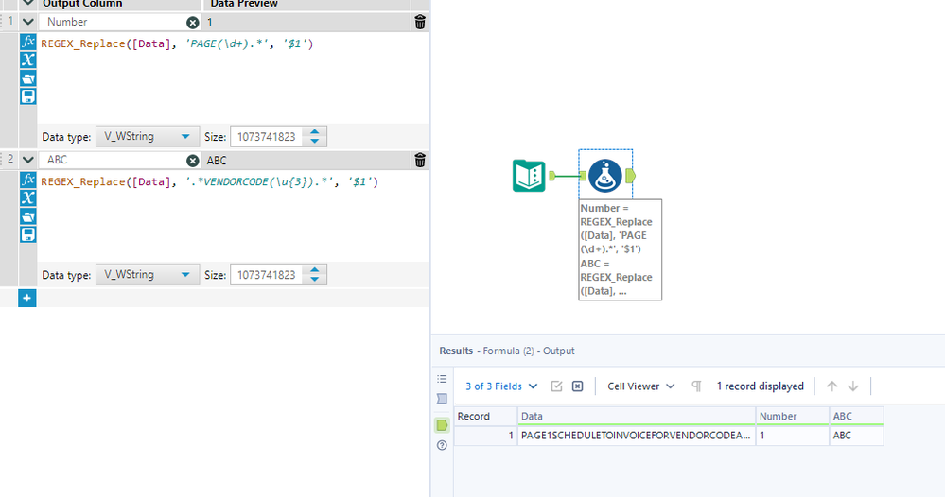Click the deselect fields X icon

pyautogui.click(x=577, y=386)
